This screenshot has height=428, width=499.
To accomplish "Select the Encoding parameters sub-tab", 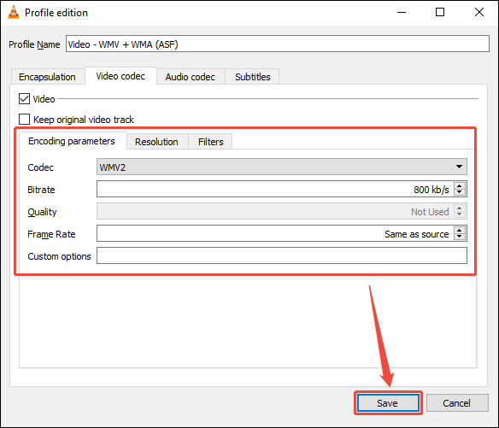I will tap(72, 141).
